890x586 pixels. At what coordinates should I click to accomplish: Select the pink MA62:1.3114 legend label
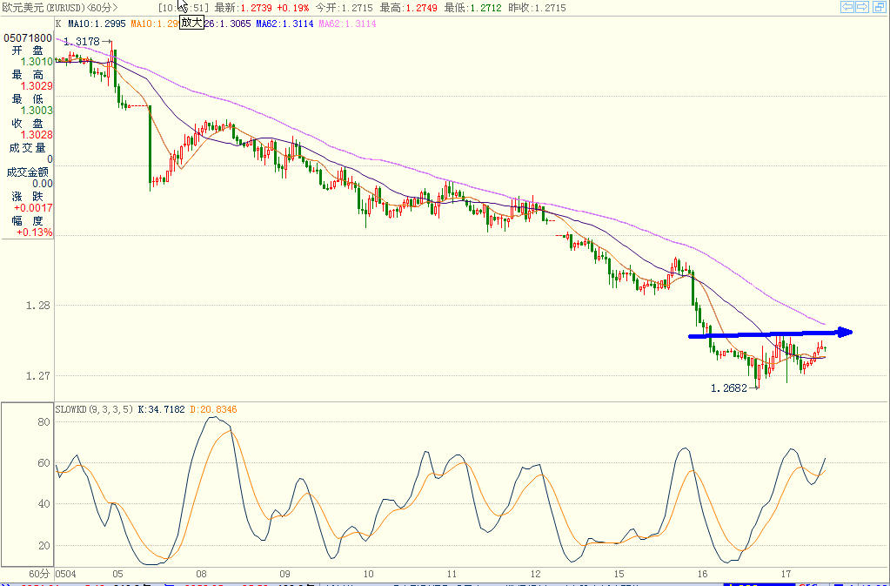point(347,24)
